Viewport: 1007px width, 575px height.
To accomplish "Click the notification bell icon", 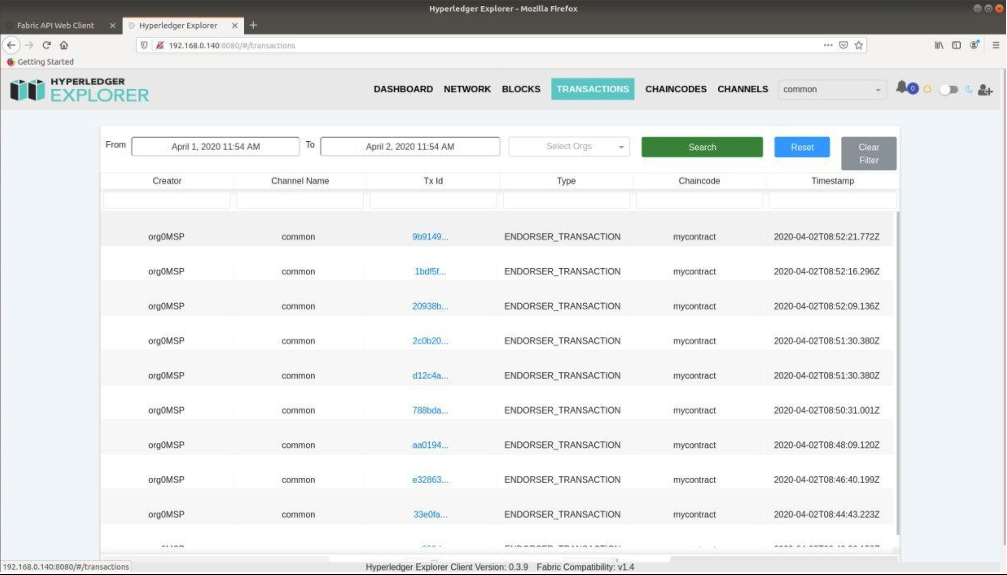I will point(901,88).
